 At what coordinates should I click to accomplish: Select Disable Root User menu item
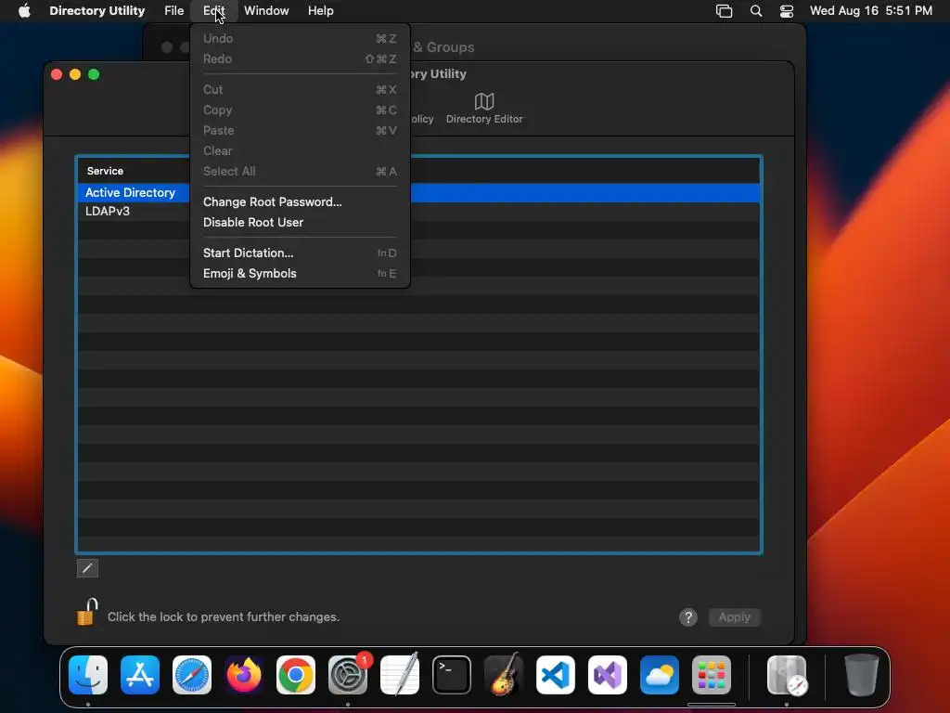tap(300, 223)
